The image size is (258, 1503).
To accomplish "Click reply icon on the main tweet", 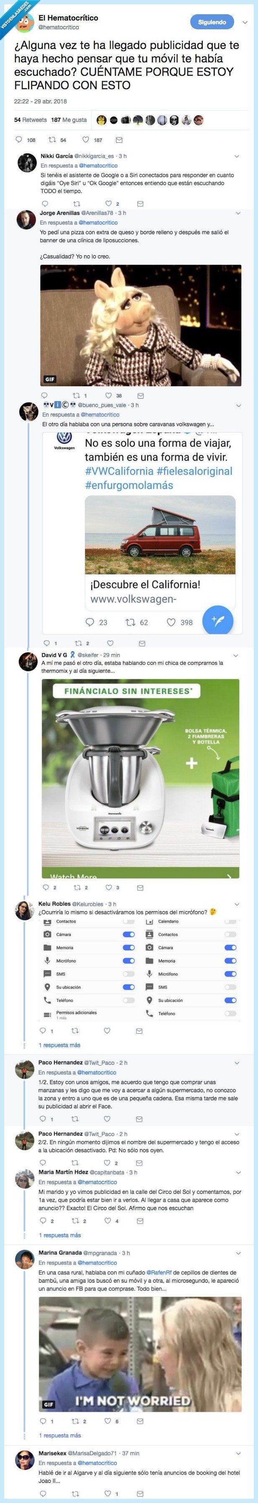I will (19, 140).
